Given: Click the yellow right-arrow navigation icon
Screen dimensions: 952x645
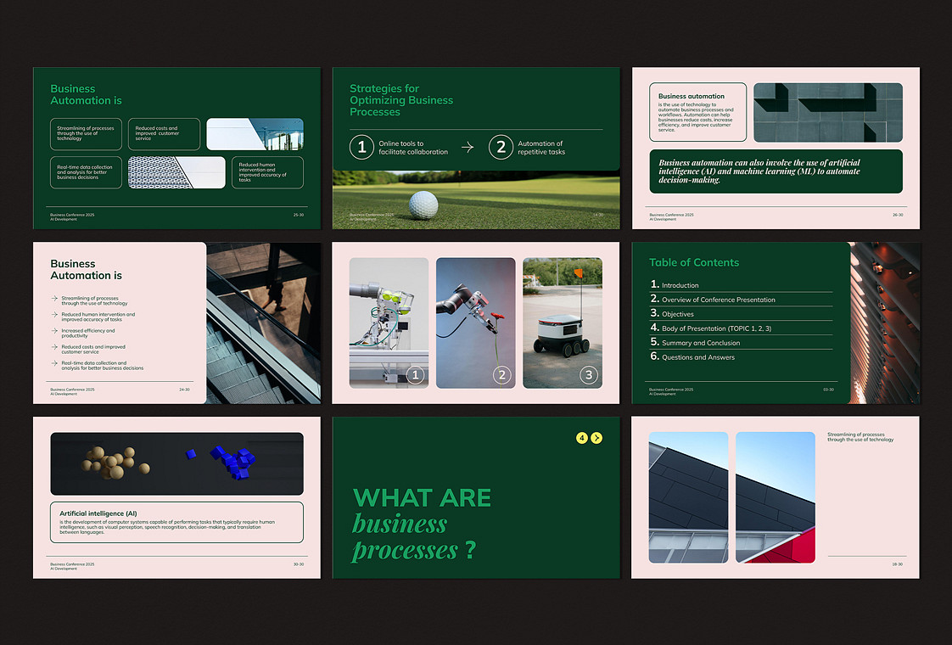Looking at the screenshot, I should click(x=596, y=438).
